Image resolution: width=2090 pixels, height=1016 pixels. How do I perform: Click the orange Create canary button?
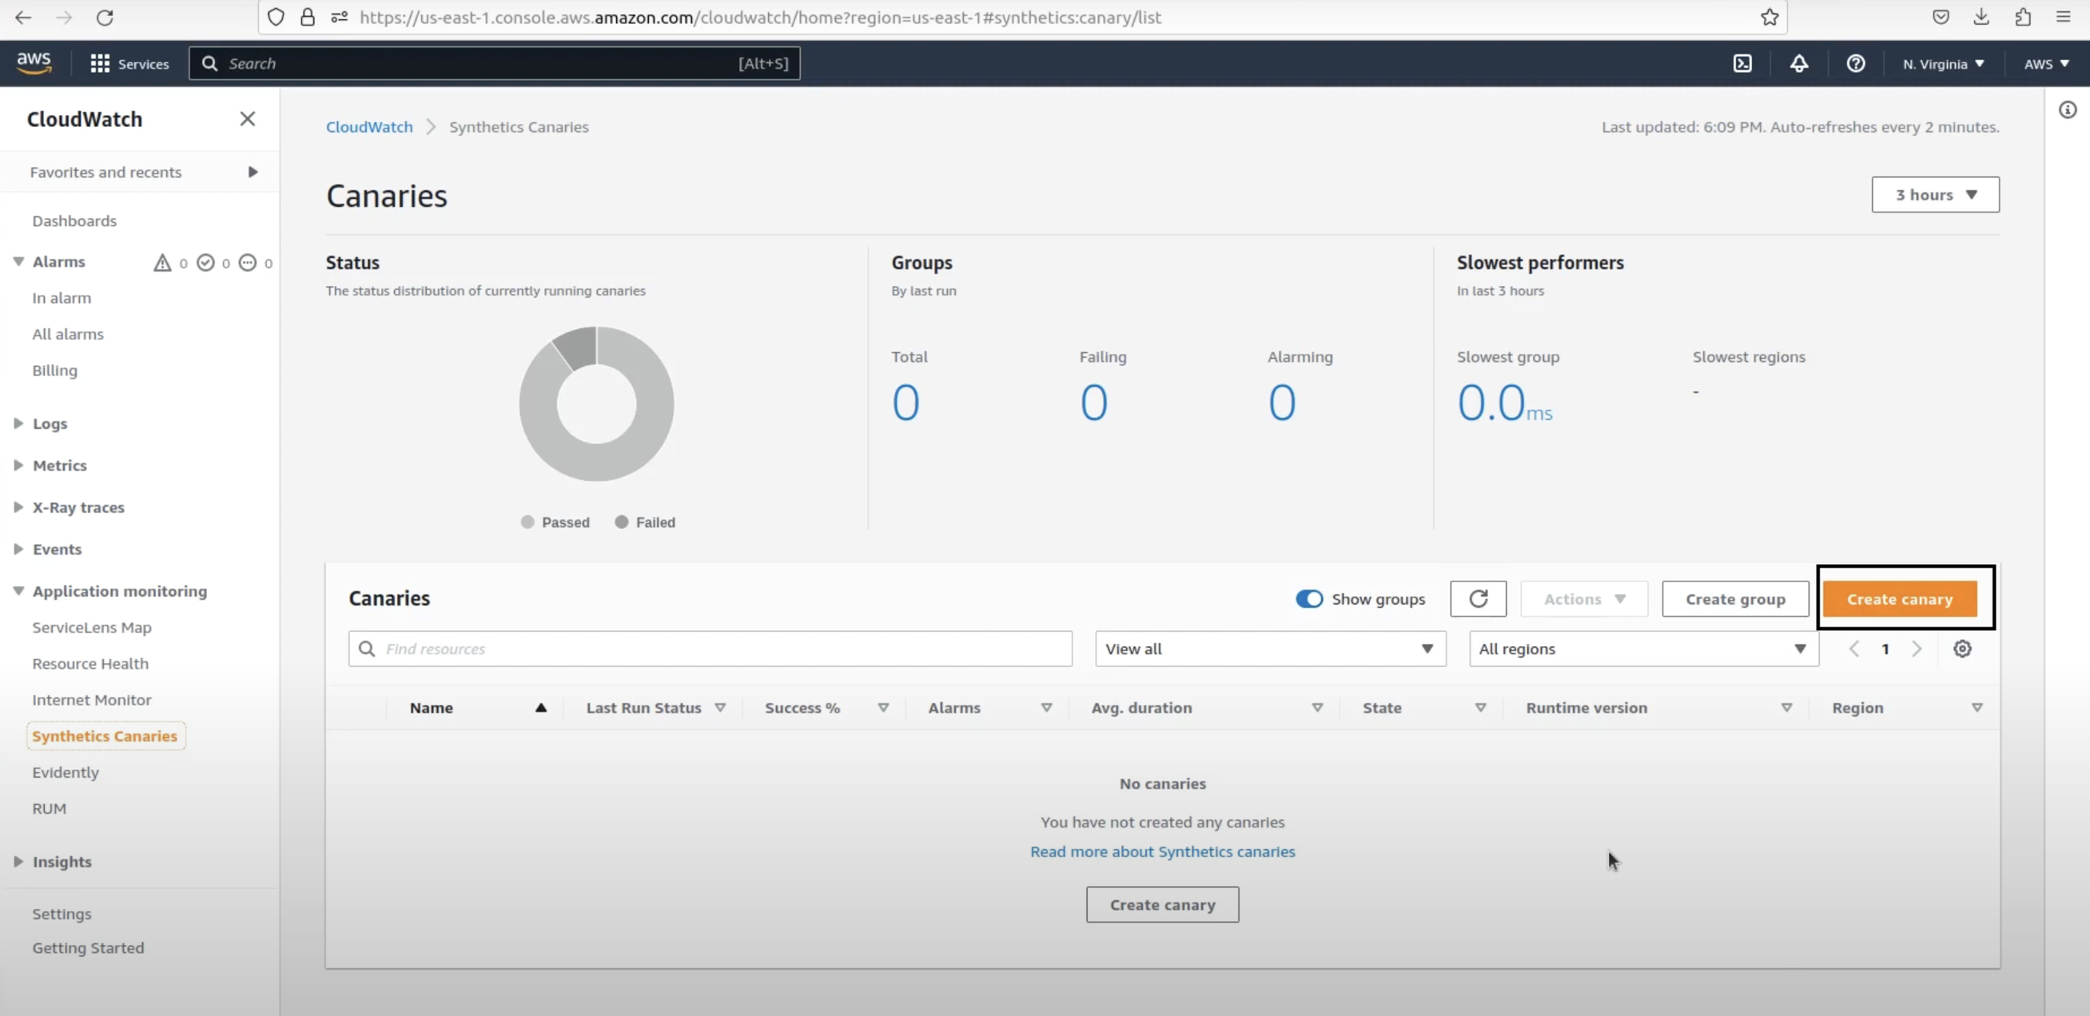(x=1899, y=598)
